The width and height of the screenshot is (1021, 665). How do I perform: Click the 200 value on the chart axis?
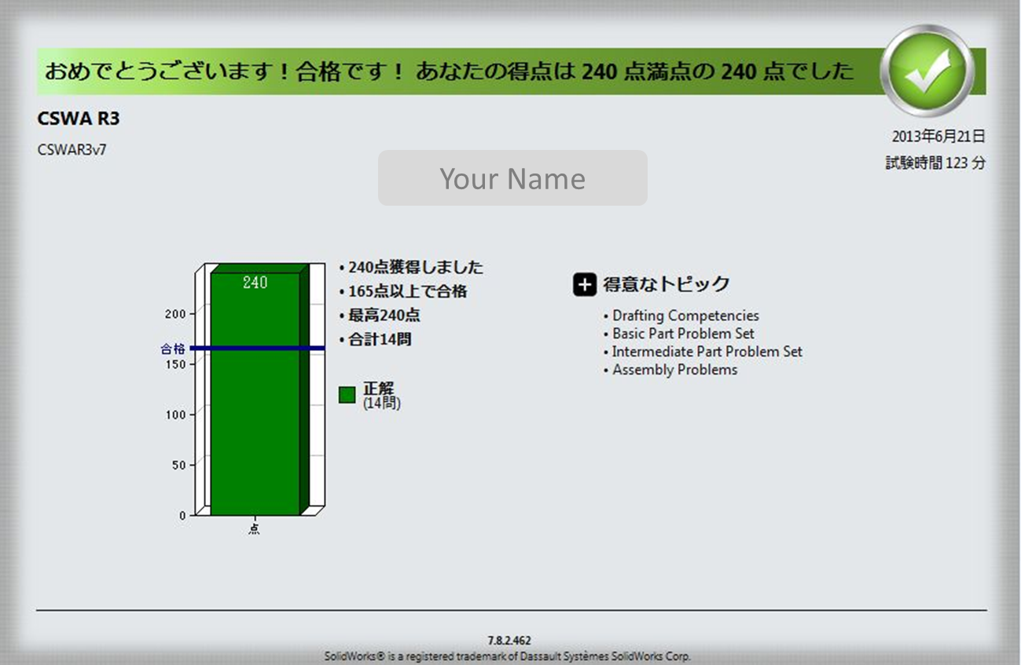tap(175, 314)
